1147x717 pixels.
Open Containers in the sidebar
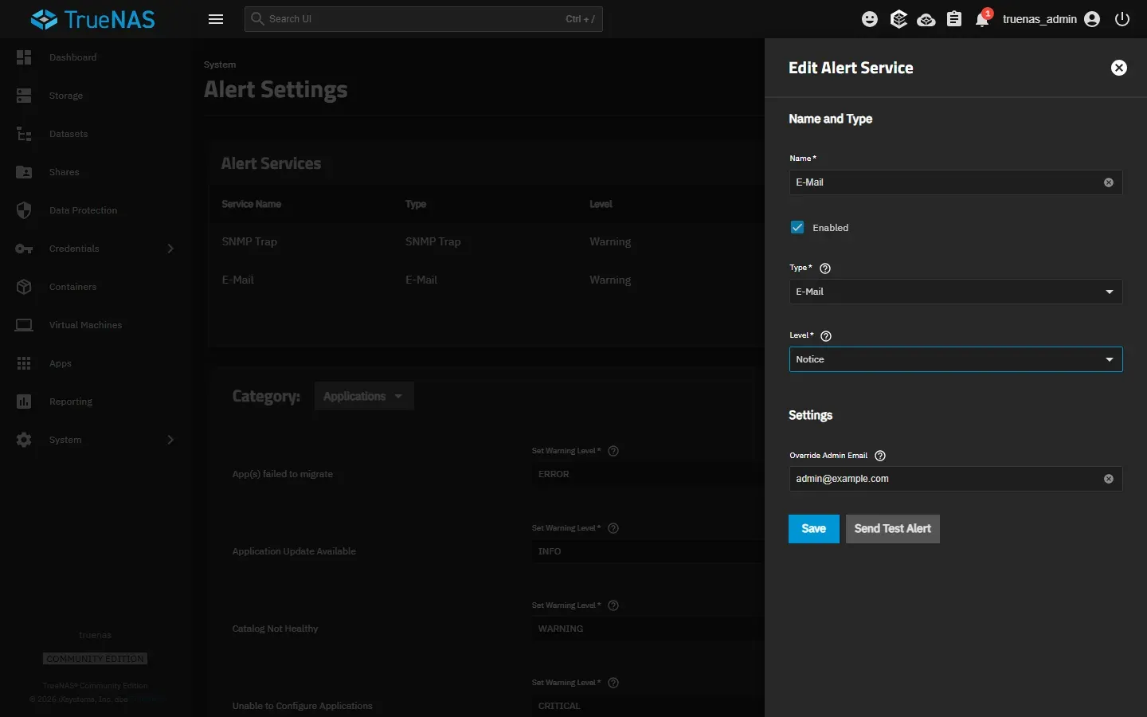[x=96, y=287]
